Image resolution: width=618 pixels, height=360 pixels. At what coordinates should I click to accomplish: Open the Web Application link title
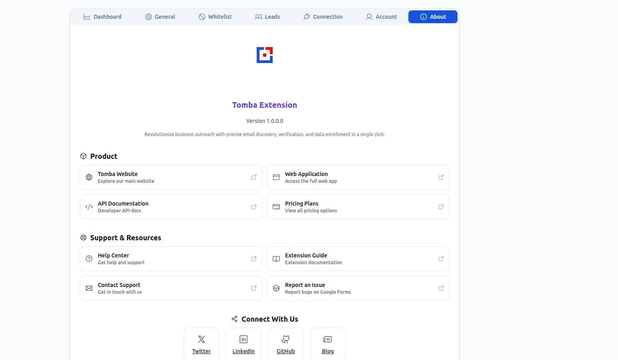point(306,174)
